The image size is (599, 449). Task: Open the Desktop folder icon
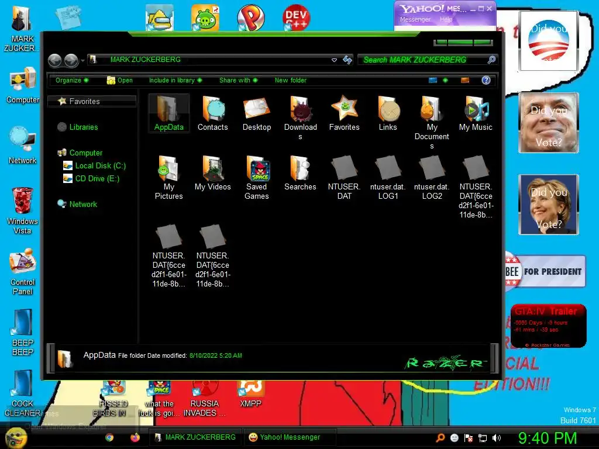tap(257, 113)
